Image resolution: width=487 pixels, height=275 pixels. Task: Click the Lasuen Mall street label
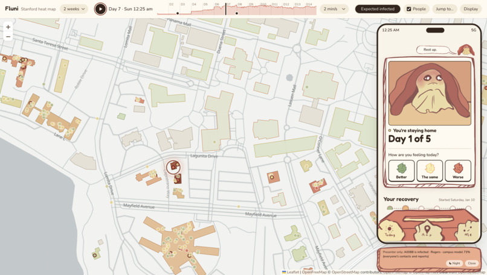[x=292, y=95]
